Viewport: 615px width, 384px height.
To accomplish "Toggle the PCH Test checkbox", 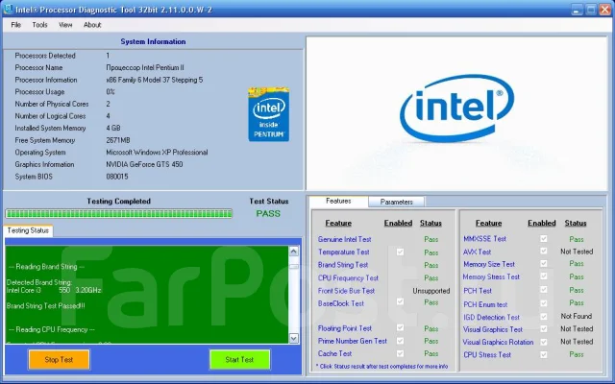I will (544, 290).
